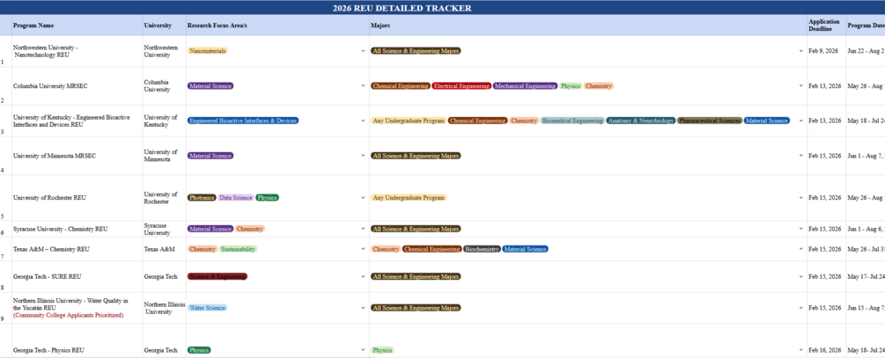Open Research Focus dropdown for University of Rochester row

pos(363,198)
